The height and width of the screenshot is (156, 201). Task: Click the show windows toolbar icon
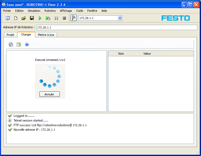(8, 18)
